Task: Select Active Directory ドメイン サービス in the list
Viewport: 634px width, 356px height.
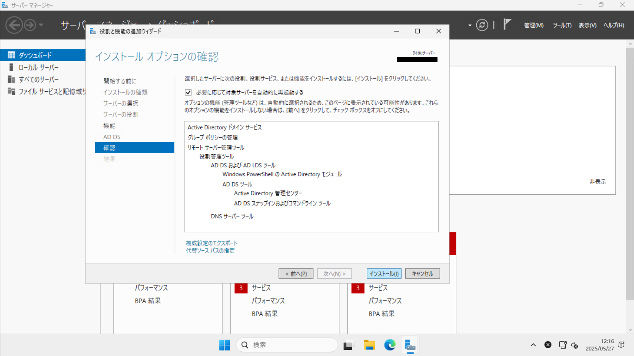Action: pyautogui.click(x=225, y=127)
